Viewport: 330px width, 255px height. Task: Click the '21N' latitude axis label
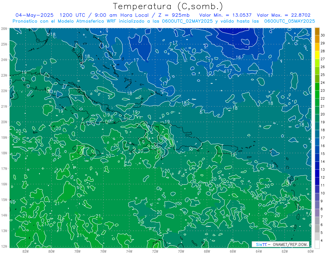[4, 106]
